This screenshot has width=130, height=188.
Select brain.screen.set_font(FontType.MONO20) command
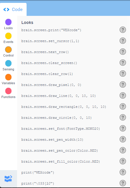61,129
